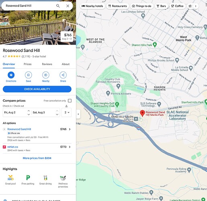The image size is (207, 201).
Task: Show more category chips with right arrow
Action: pyautogui.click(x=196, y=6)
